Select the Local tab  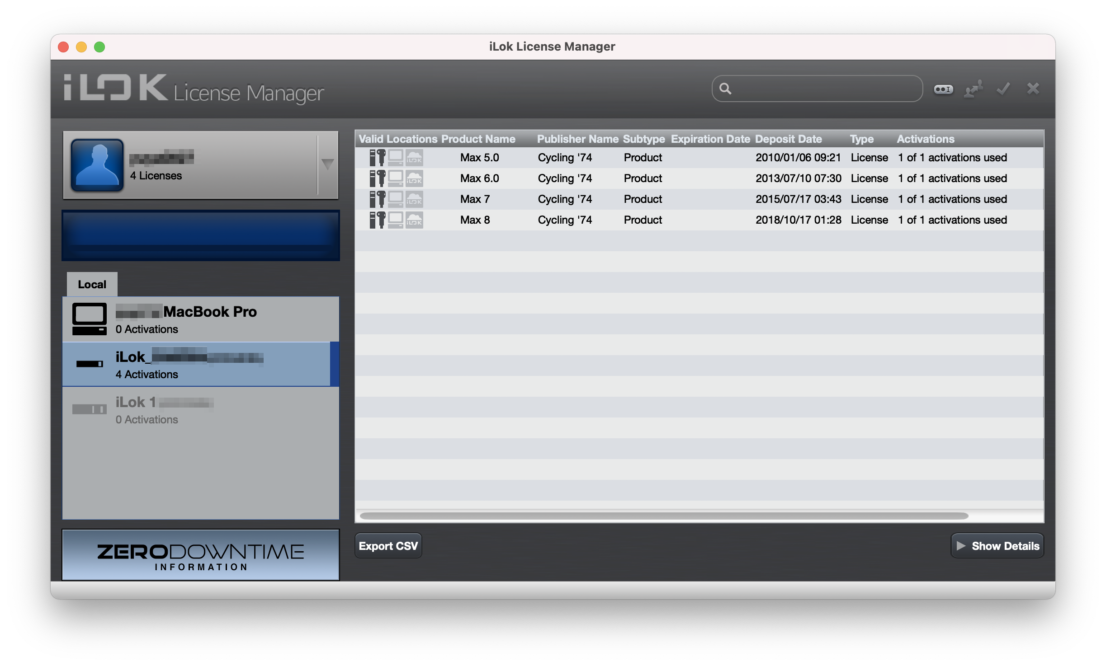click(x=92, y=284)
